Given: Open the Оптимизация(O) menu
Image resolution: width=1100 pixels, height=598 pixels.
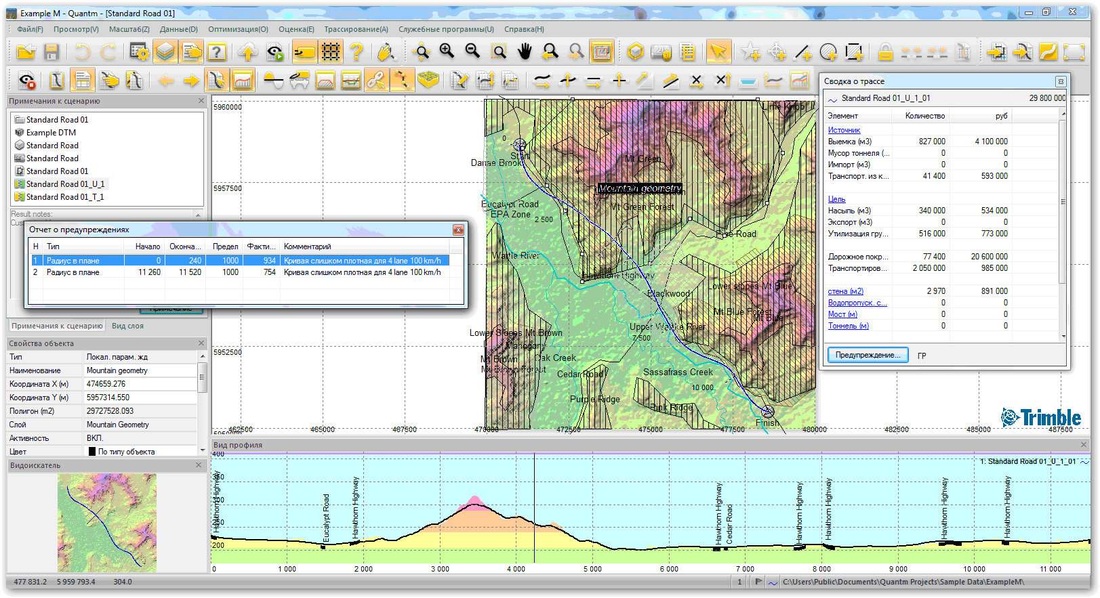Looking at the screenshot, I should pyautogui.click(x=238, y=29).
